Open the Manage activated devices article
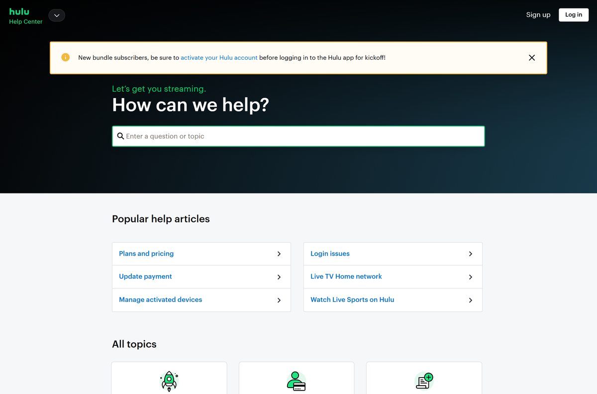This screenshot has width=597, height=394. (201, 300)
